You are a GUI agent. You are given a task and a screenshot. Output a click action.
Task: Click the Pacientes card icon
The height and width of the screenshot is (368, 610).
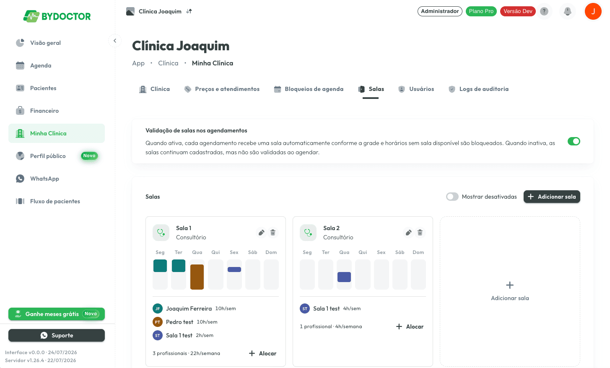[x=20, y=88]
